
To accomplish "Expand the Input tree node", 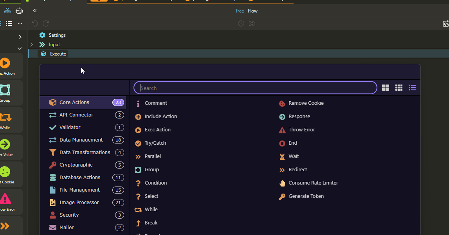I will pos(32,45).
